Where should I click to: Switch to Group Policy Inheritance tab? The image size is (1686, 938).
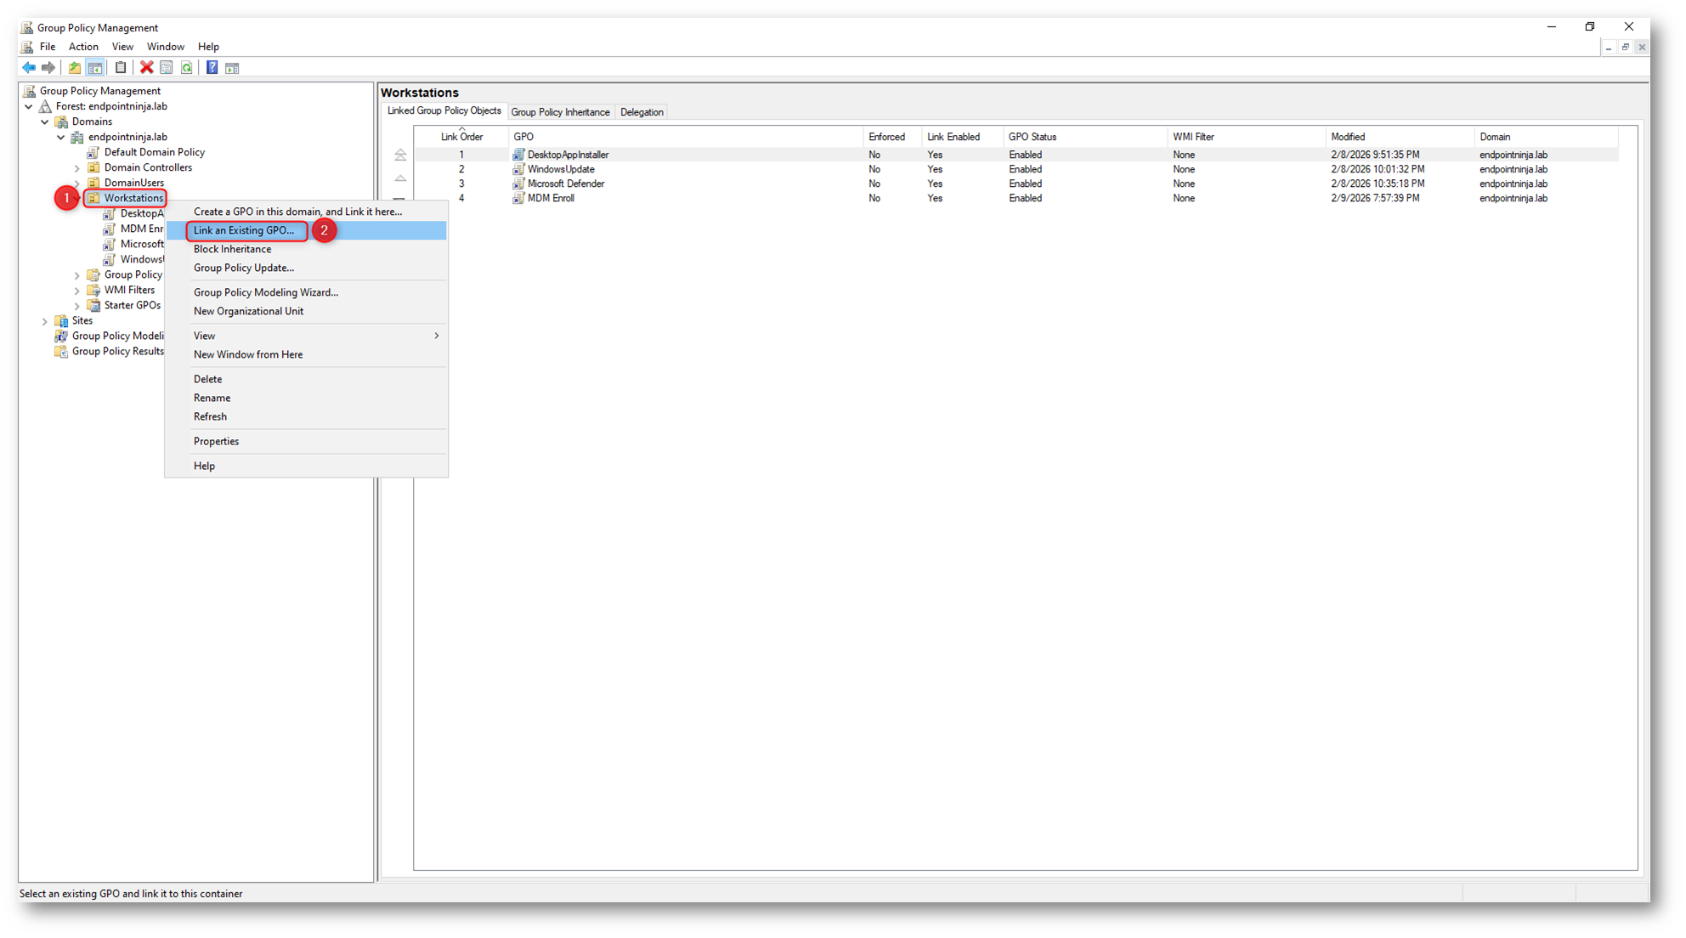[560, 112]
